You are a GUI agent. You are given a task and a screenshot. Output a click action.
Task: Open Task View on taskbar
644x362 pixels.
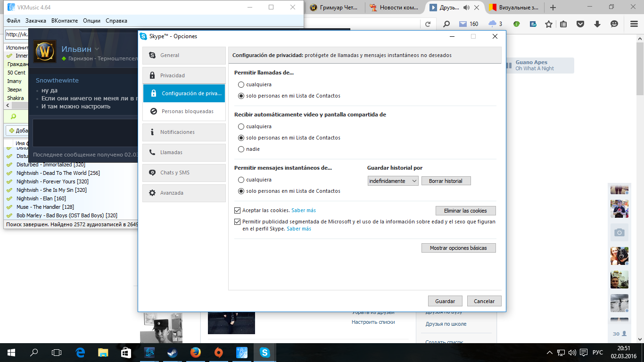pyautogui.click(x=57, y=352)
